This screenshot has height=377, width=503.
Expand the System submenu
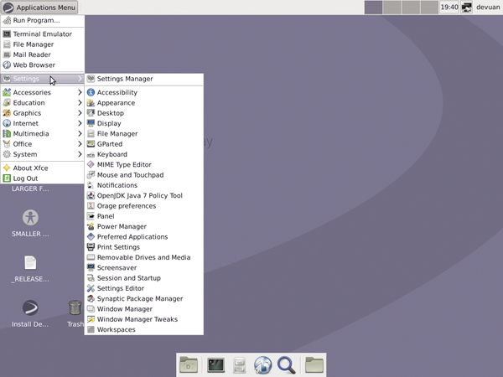(x=43, y=154)
